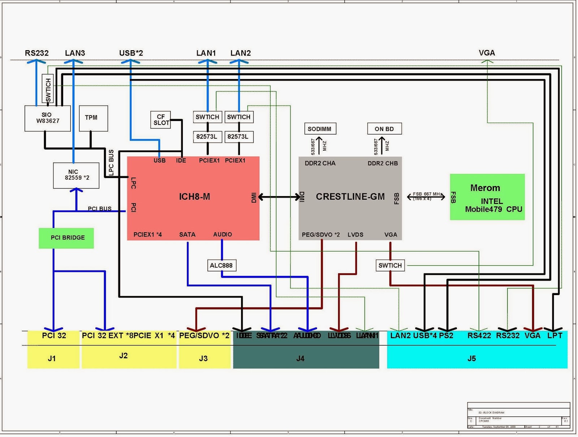The image size is (578, 437).
Task: Click the vertical SWTICH box above the SIO
Action: (48, 89)
